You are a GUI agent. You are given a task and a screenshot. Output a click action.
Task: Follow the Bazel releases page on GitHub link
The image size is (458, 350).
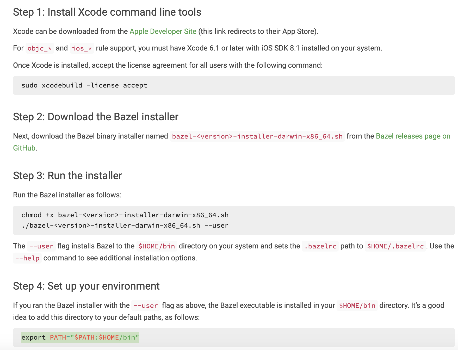click(413, 136)
